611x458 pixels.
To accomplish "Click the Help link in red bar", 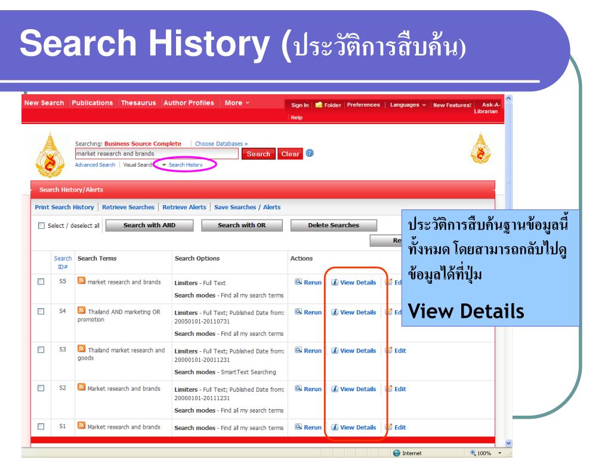I will (297, 117).
